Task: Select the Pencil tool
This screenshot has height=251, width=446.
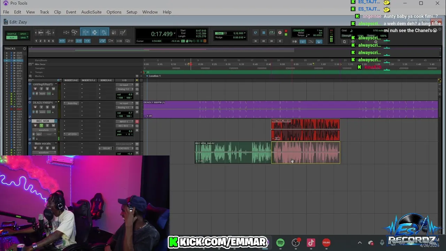Action: coord(123,32)
